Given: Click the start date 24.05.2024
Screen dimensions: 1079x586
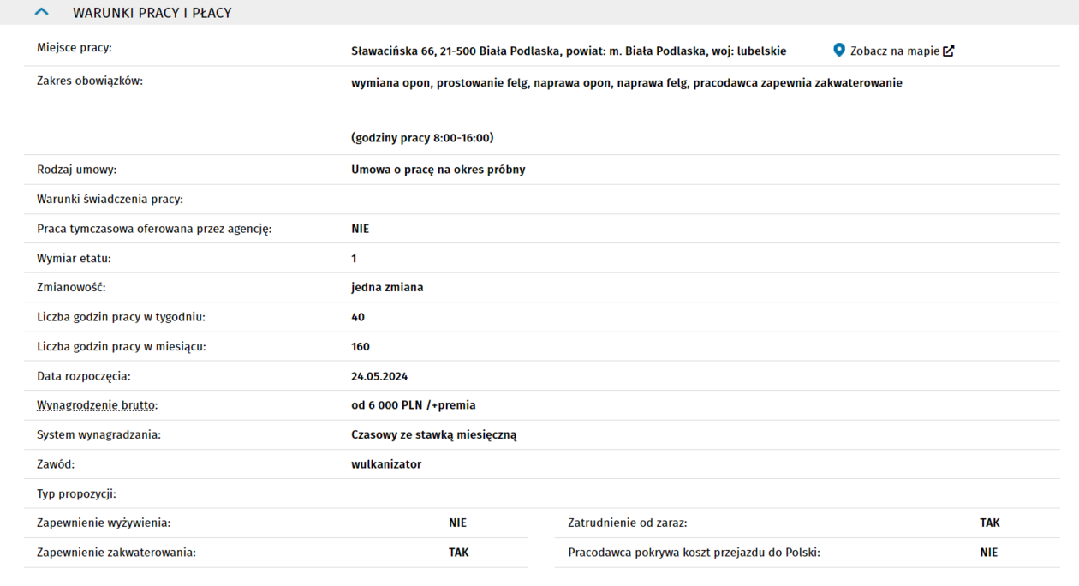Looking at the screenshot, I should 379,376.
